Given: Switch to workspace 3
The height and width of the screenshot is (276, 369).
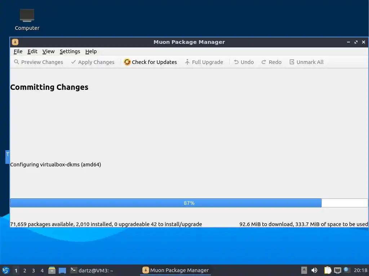Looking at the screenshot, I should [34, 271].
